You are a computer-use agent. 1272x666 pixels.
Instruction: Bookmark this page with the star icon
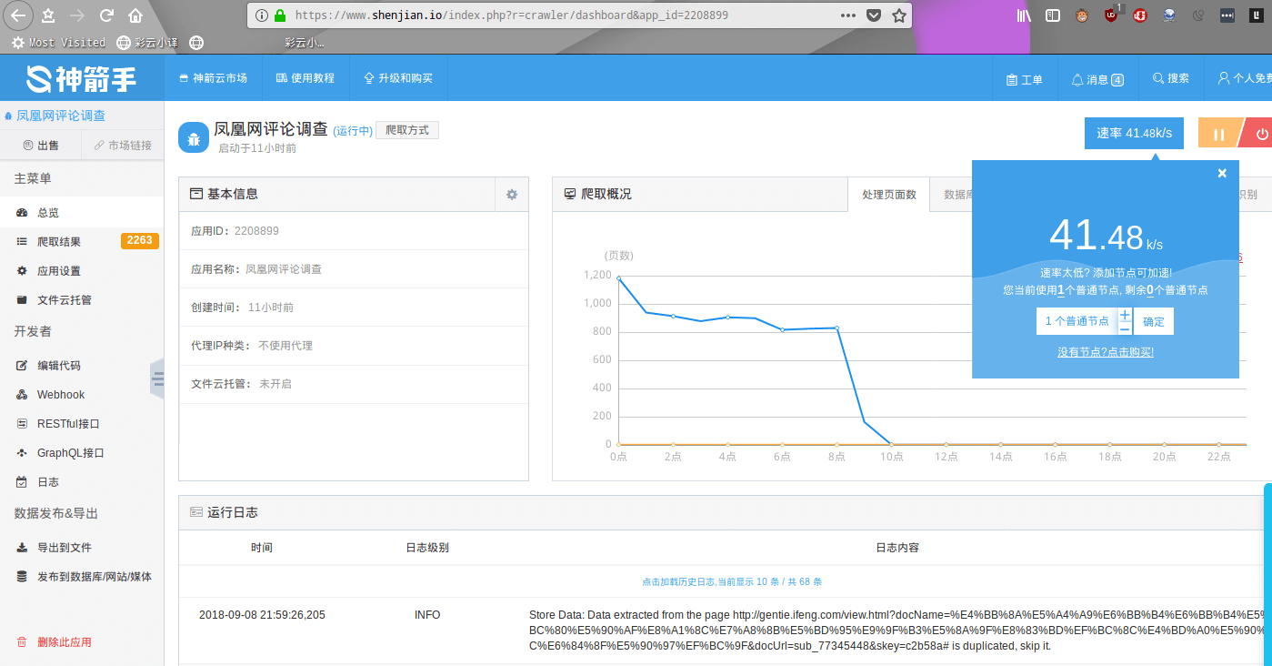(x=899, y=15)
